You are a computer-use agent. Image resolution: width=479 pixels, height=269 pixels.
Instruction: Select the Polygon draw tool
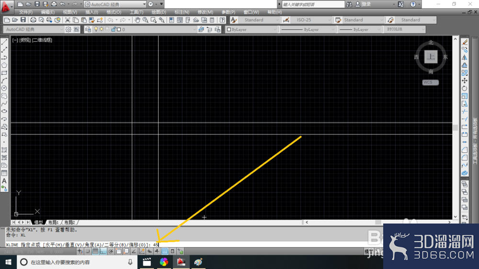pyautogui.click(x=4, y=65)
